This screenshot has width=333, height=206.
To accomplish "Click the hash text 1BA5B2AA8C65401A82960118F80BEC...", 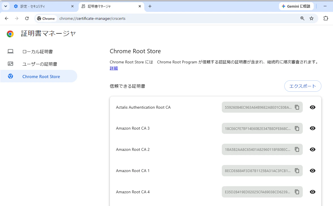I will [257, 149].
